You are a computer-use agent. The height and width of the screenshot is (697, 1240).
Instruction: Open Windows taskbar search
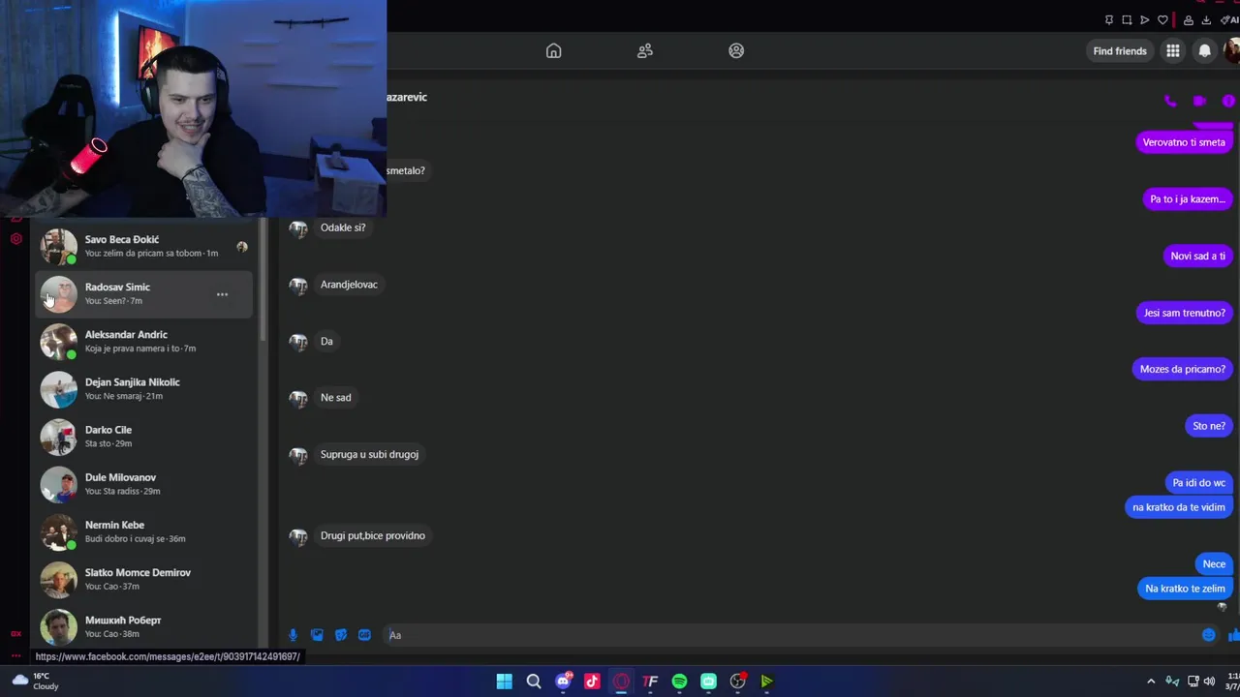[534, 682]
